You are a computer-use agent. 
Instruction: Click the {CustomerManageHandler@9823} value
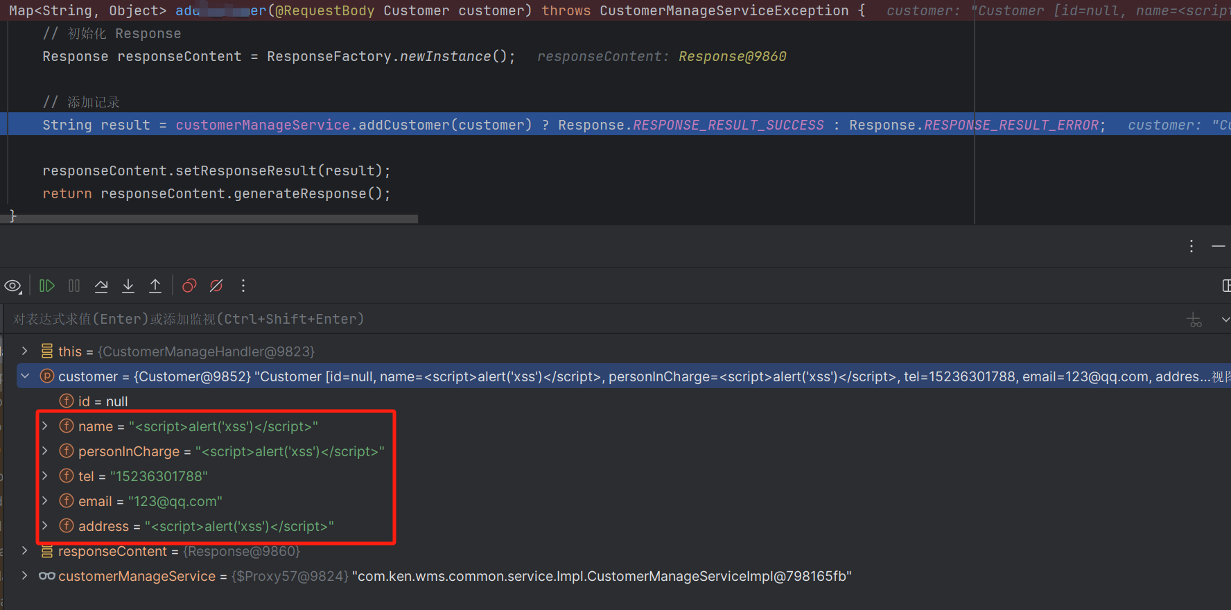point(206,351)
